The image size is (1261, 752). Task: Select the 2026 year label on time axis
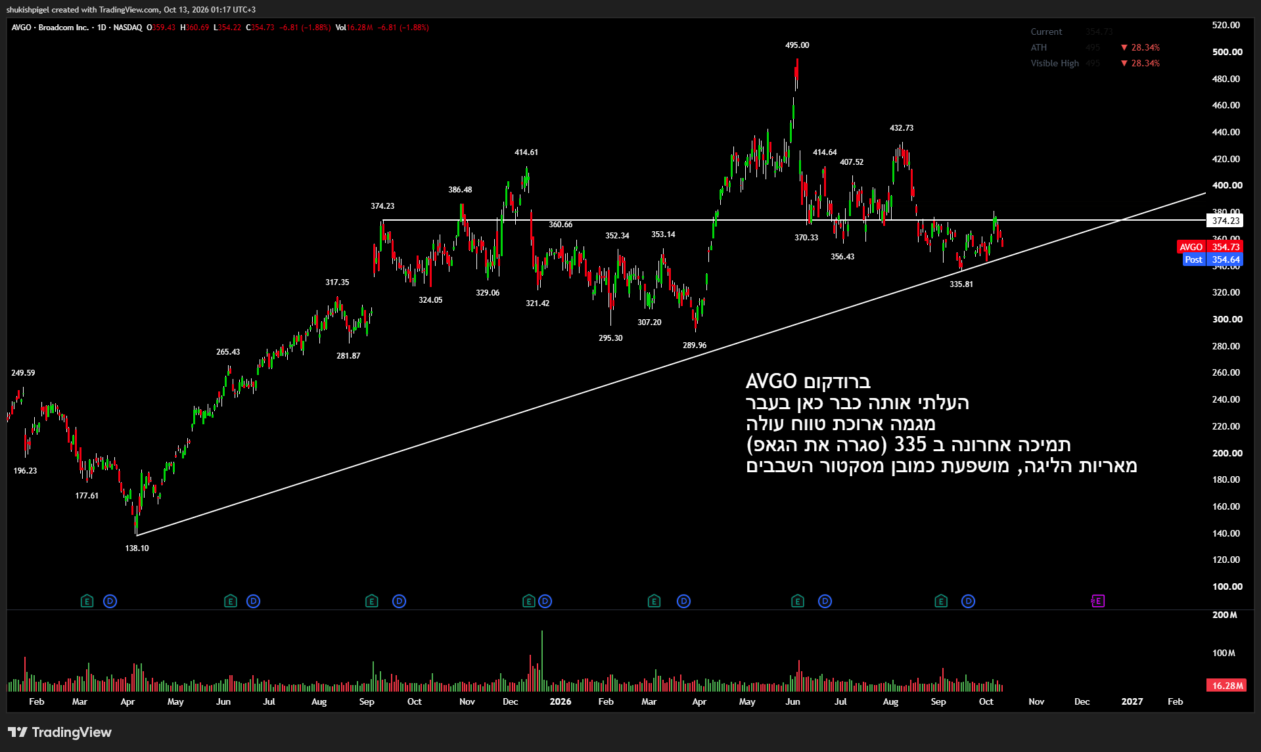point(561,701)
